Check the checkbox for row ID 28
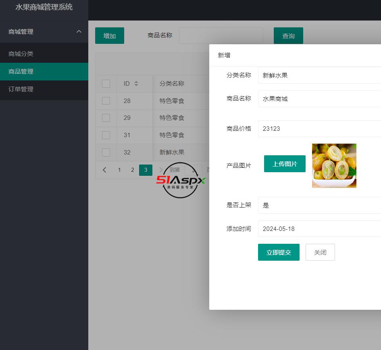Screen dimensions: 381x350 point(106,101)
